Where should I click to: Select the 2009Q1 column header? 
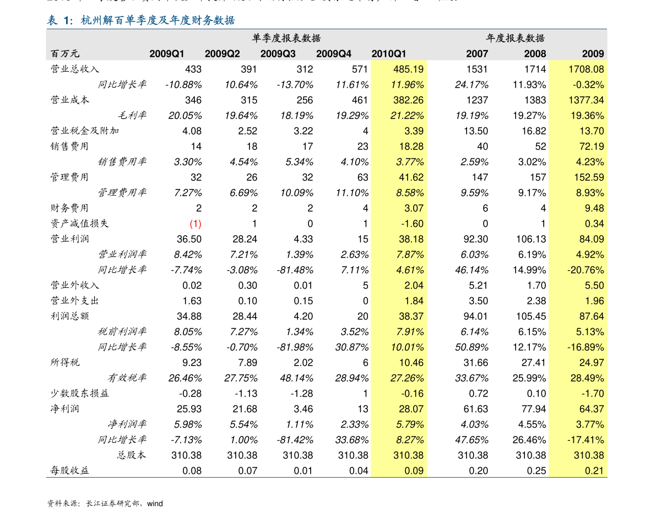pos(166,53)
